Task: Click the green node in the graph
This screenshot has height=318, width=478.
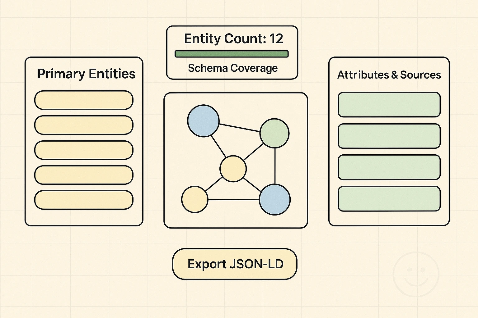Action: [x=274, y=134]
